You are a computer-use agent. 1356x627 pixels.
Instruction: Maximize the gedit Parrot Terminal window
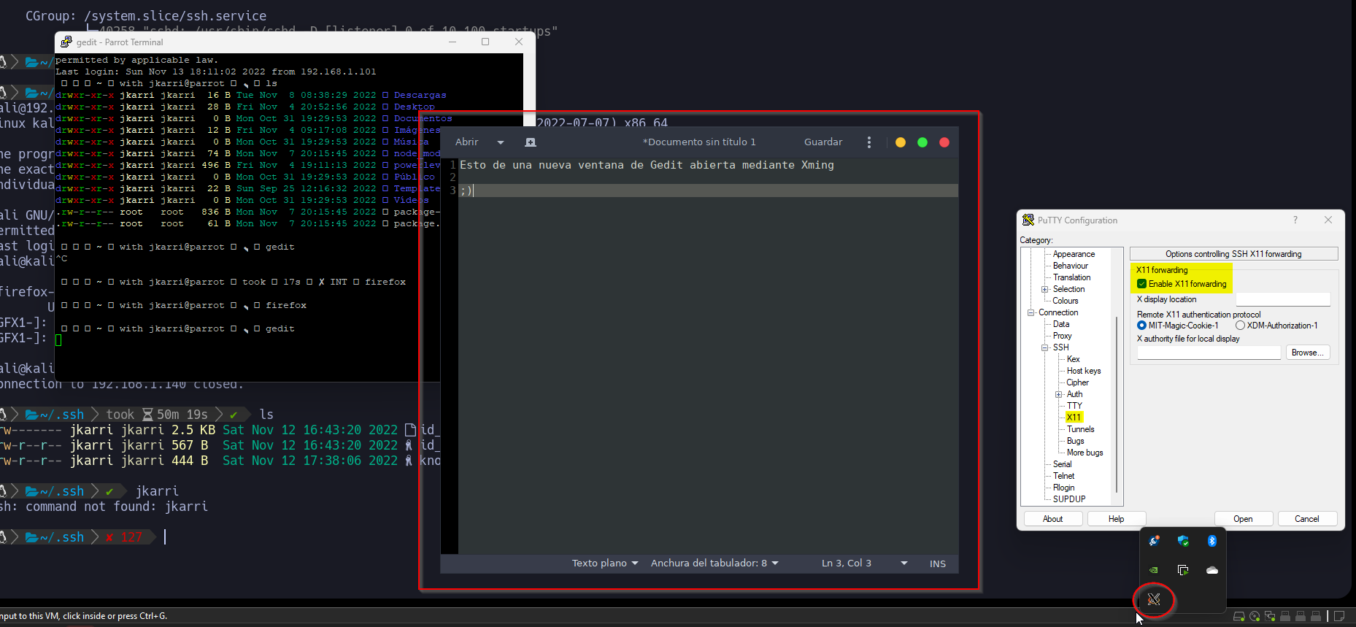click(485, 42)
